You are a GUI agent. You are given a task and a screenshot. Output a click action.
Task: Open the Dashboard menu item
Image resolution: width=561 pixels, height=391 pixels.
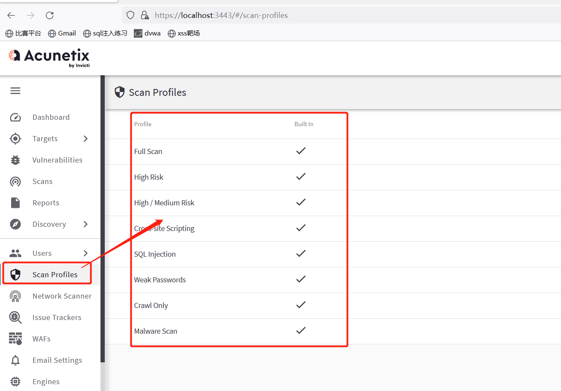click(51, 117)
